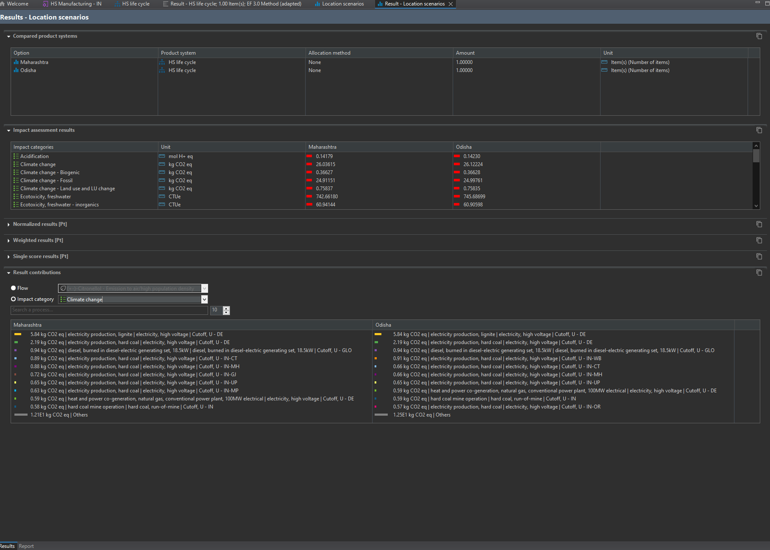The height and width of the screenshot is (550, 770).
Task: Click copy icon in Normalized results section
Action: point(759,224)
